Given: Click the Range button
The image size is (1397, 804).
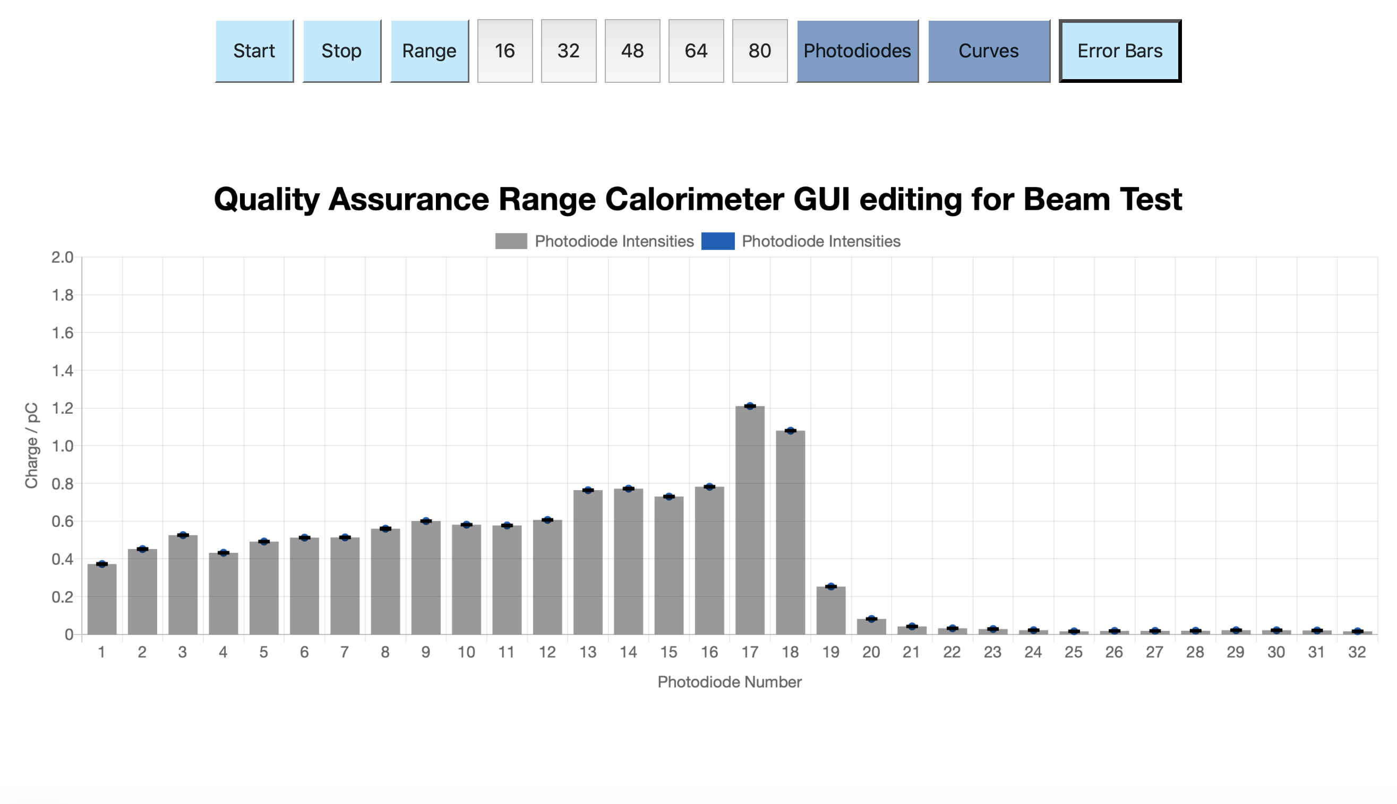Looking at the screenshot, I should pyautogui.click(x=430, y=51).
